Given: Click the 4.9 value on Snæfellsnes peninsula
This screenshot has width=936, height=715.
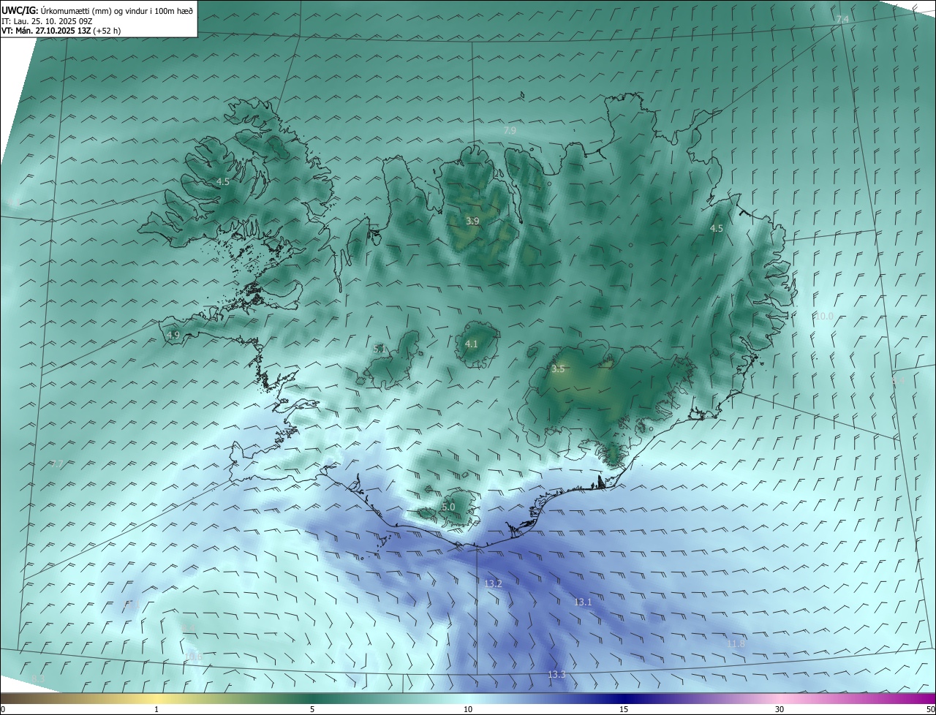Looking at the screenshot, I should pos(173,335).
